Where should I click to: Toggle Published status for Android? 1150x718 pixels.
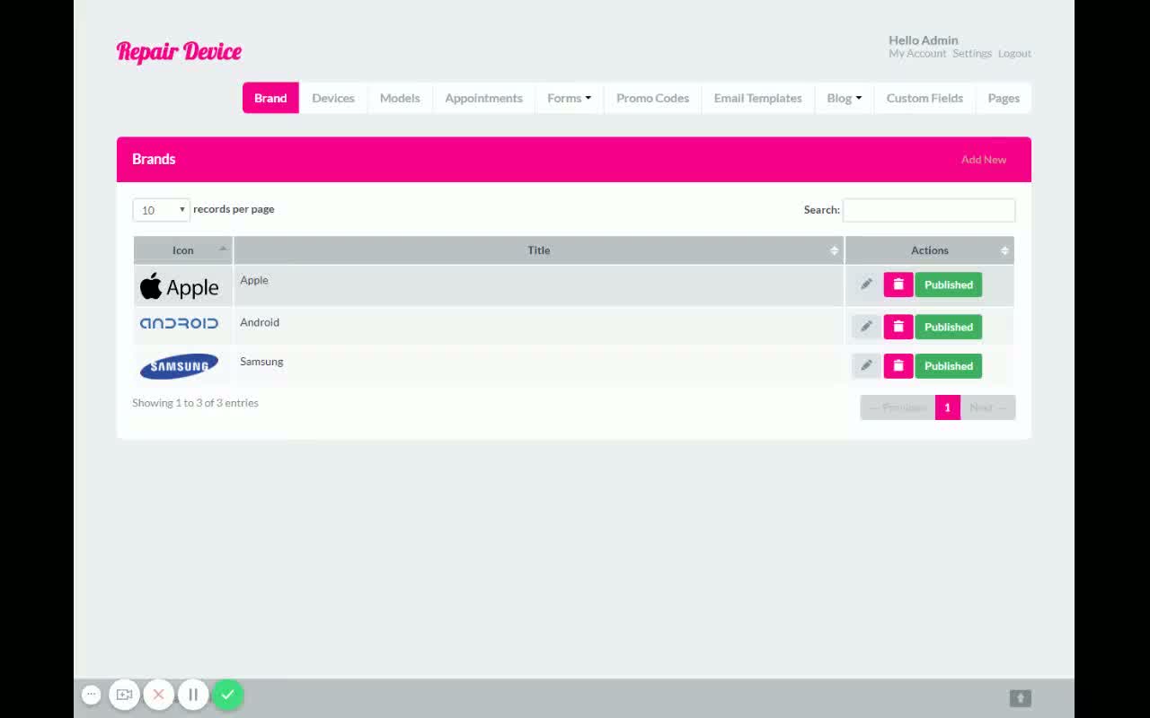(x=949, y=327)
